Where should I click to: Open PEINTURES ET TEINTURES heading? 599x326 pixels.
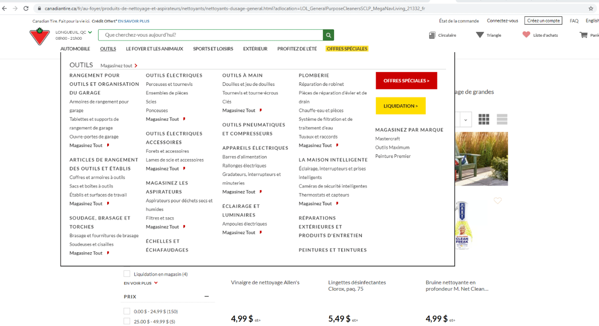333,250
